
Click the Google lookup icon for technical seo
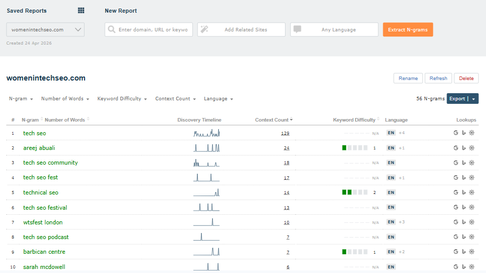point(456,192)
